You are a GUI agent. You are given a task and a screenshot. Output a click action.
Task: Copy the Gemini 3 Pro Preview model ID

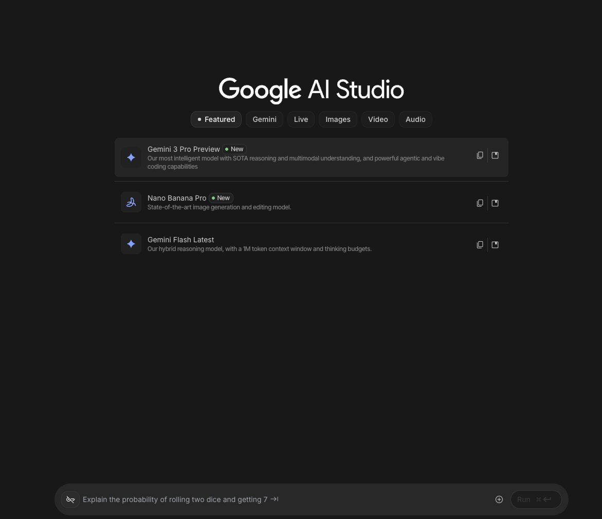point(480,155)
